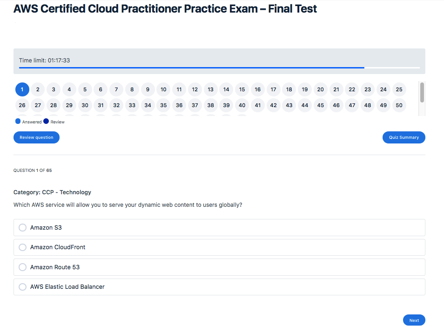Mark question with Review question button
This screenshot has height=327, width=444.
click(36, 137)
